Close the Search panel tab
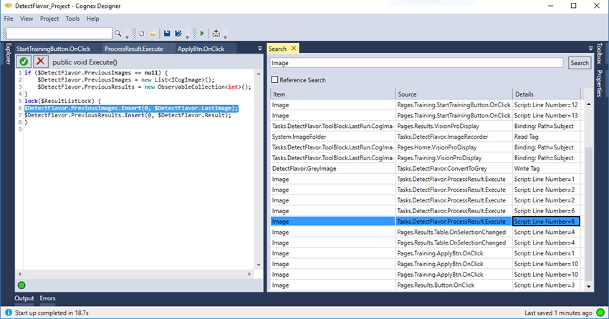Image resolution: width=609 pixels, height=319 pixels. 294,49
